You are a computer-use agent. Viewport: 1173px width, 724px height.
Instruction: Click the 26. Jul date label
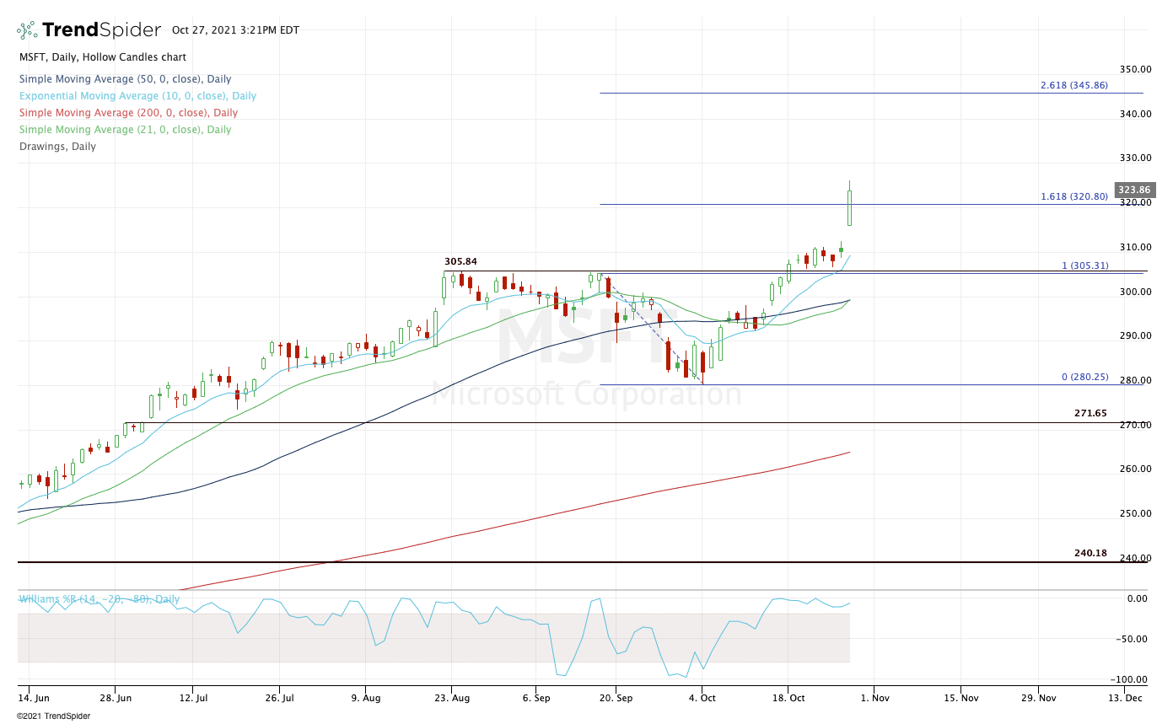point(279,698)
